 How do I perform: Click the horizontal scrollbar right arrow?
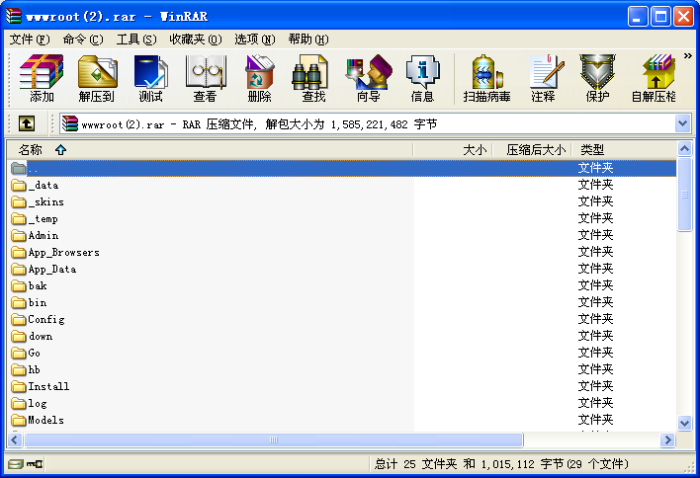[667, 440]
